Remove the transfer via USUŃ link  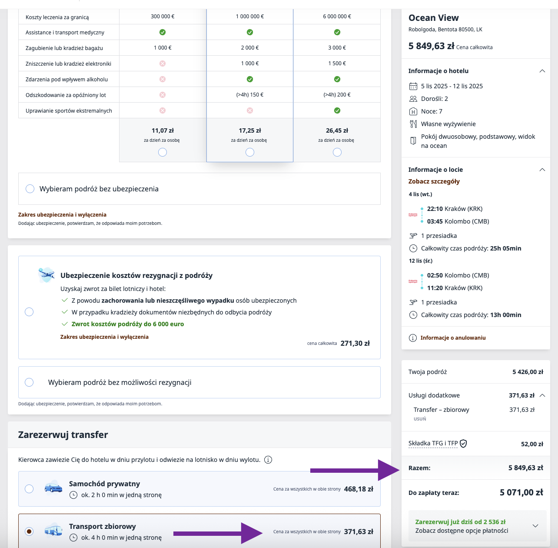tap(420, 419)
